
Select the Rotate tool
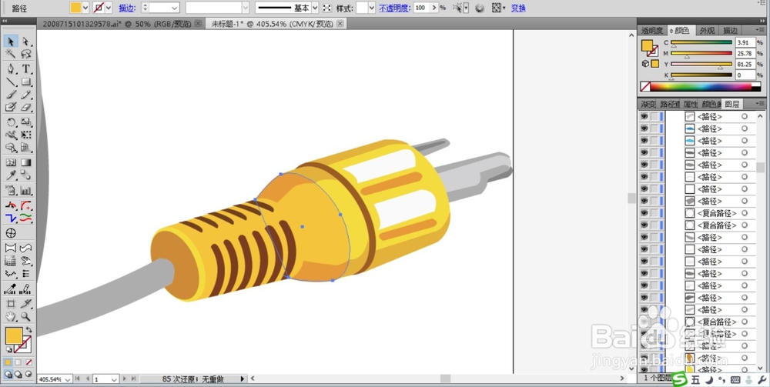[12, 122]
